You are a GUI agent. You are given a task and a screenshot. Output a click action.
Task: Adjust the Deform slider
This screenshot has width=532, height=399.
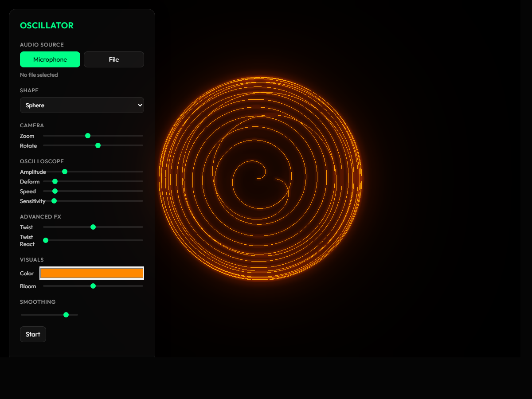(55, 181)
